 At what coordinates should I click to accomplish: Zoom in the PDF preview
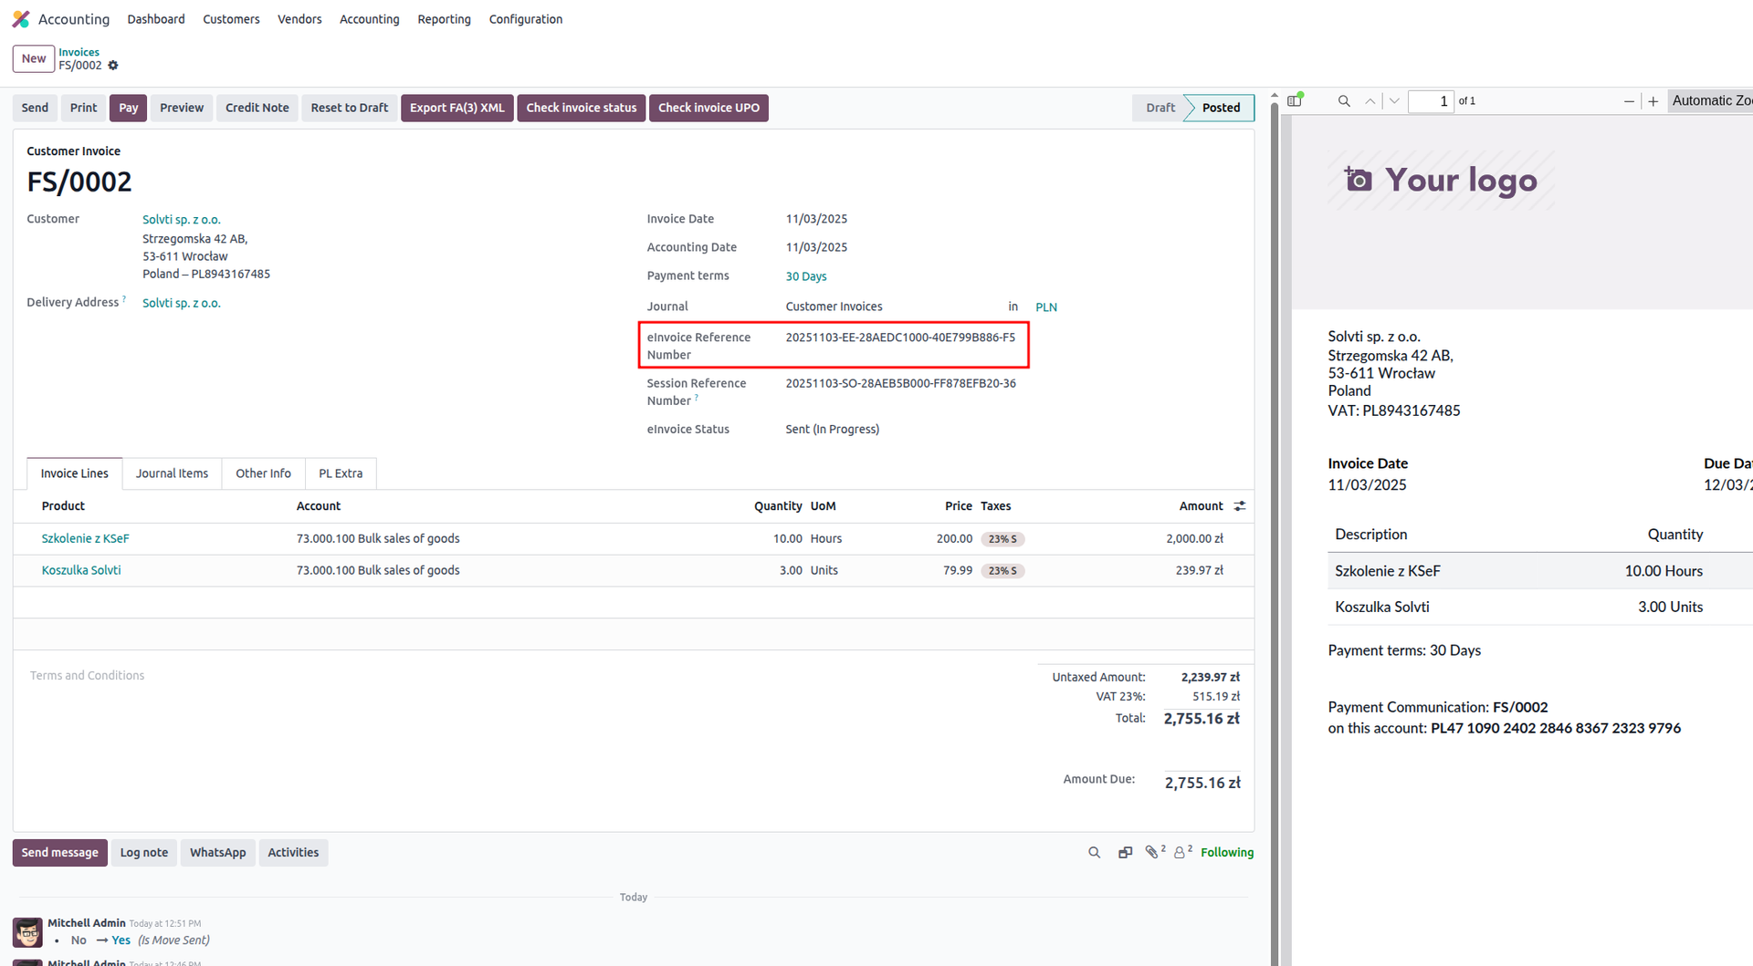pyautogui.click(x=1653, y=101)
